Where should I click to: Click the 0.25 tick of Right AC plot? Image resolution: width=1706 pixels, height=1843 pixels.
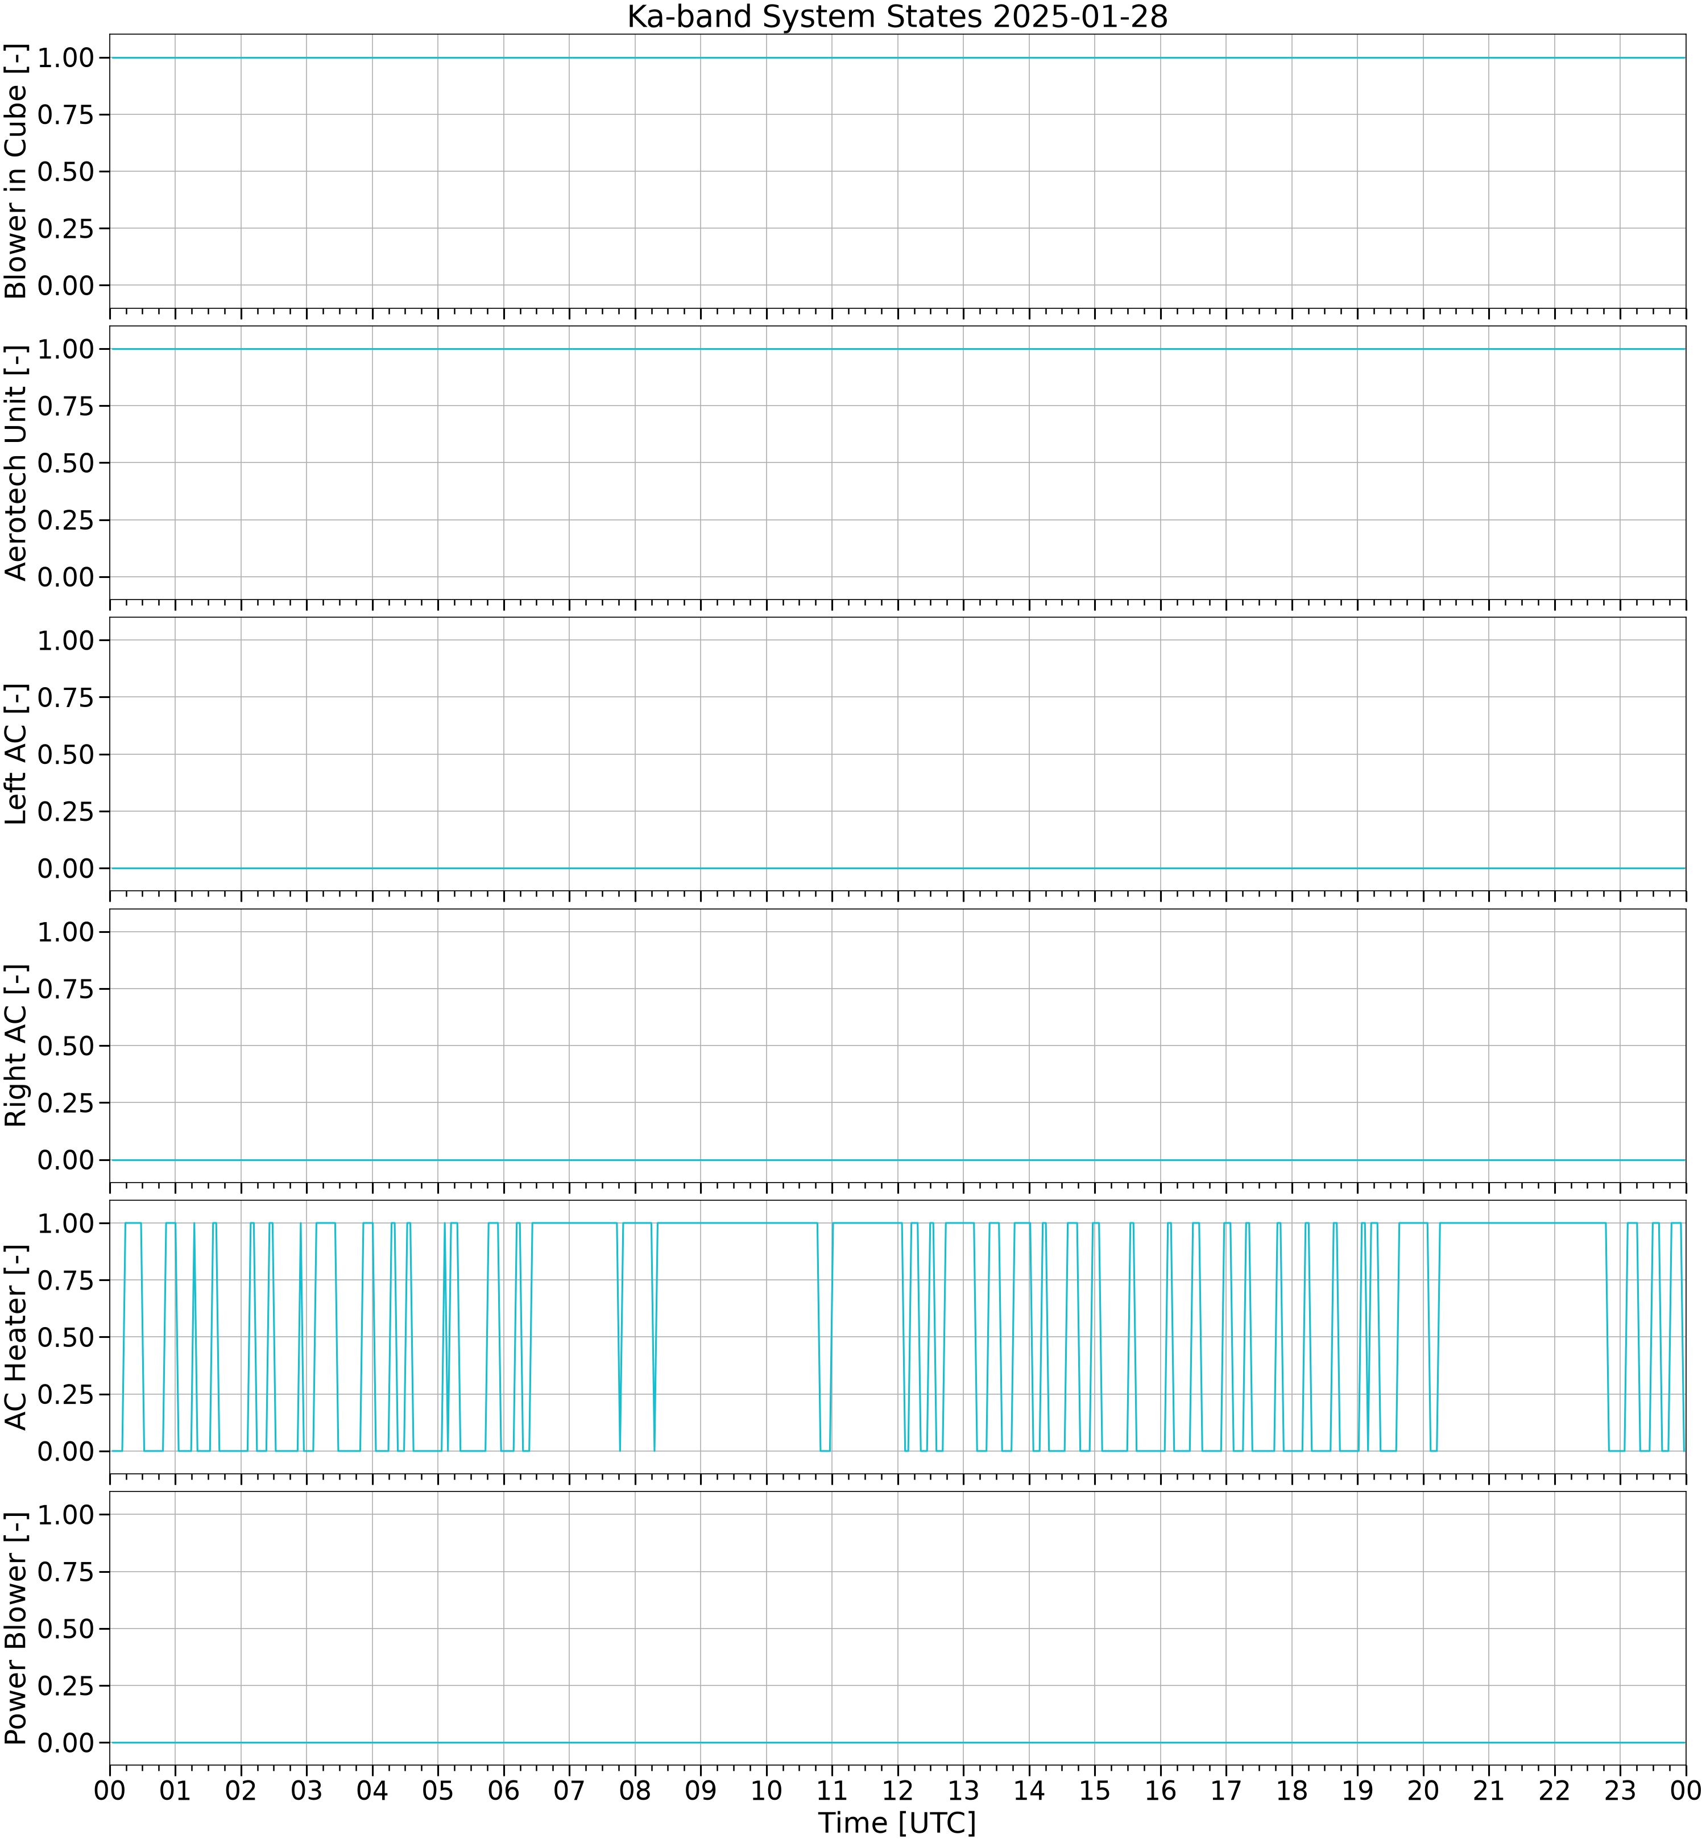pos(67,1102)
